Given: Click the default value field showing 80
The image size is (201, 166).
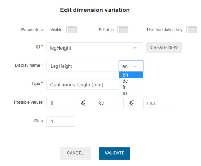Looking at the screenshot, I should coord(109,103).
